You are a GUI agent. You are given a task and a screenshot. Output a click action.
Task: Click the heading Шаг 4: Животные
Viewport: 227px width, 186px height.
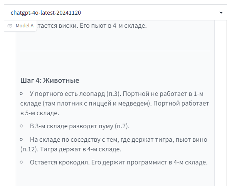tap(50, 80)
